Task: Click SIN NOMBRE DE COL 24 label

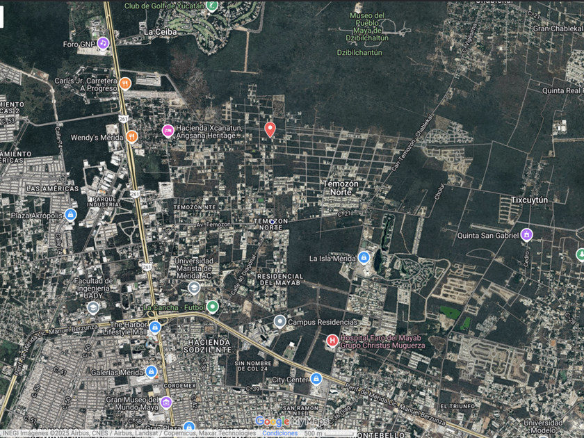Action: pos(252,366)
